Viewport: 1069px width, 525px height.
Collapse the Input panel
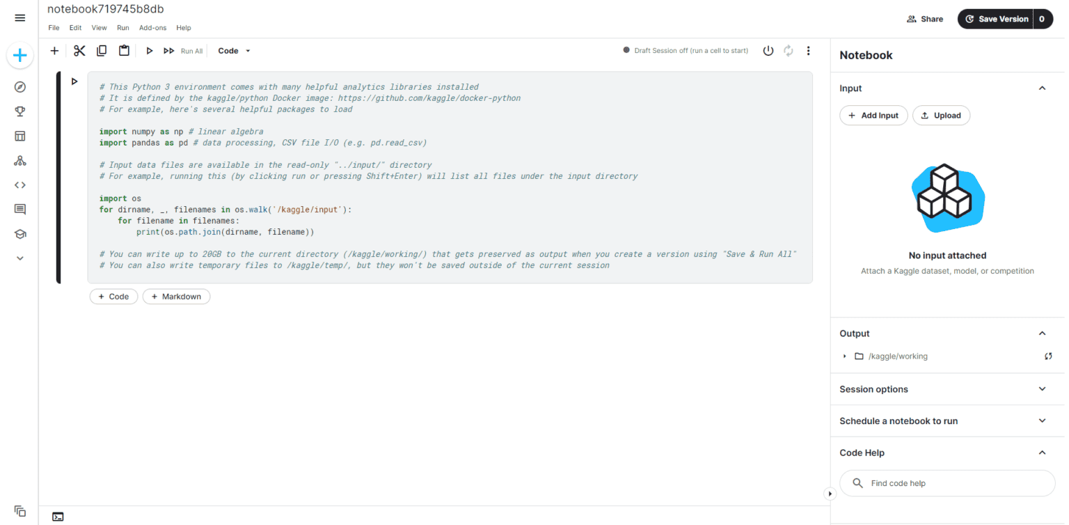coord(1042,88)
